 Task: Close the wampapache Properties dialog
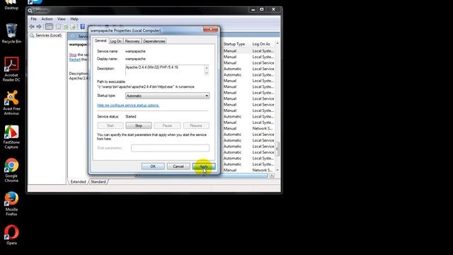(210, 29)
